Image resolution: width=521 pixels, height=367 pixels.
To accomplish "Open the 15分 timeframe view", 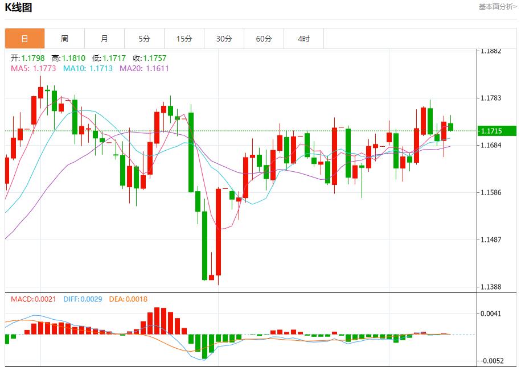I will coord(184,38).
